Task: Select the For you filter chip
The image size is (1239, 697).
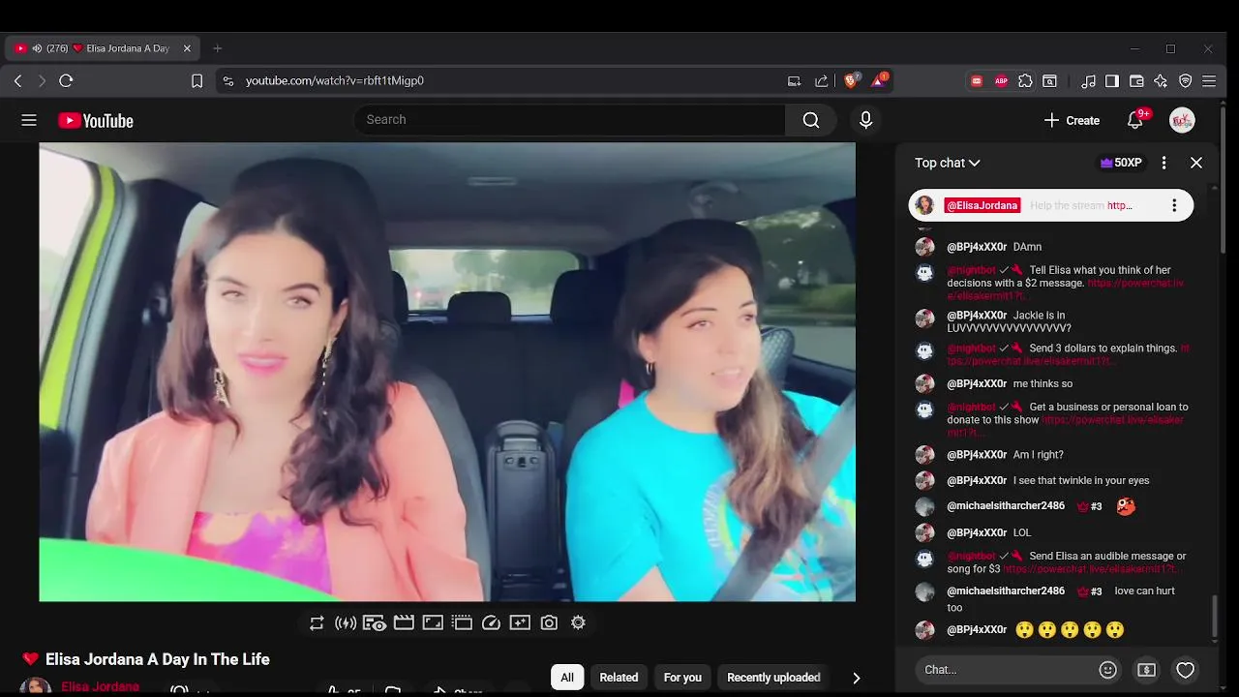Action: click(682, 678)
